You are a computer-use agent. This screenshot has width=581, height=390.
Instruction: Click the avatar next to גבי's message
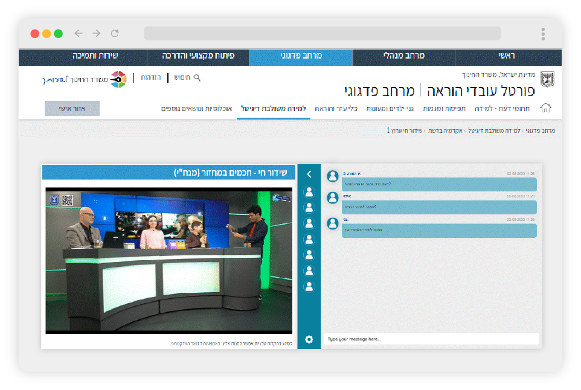click(333, 223)
